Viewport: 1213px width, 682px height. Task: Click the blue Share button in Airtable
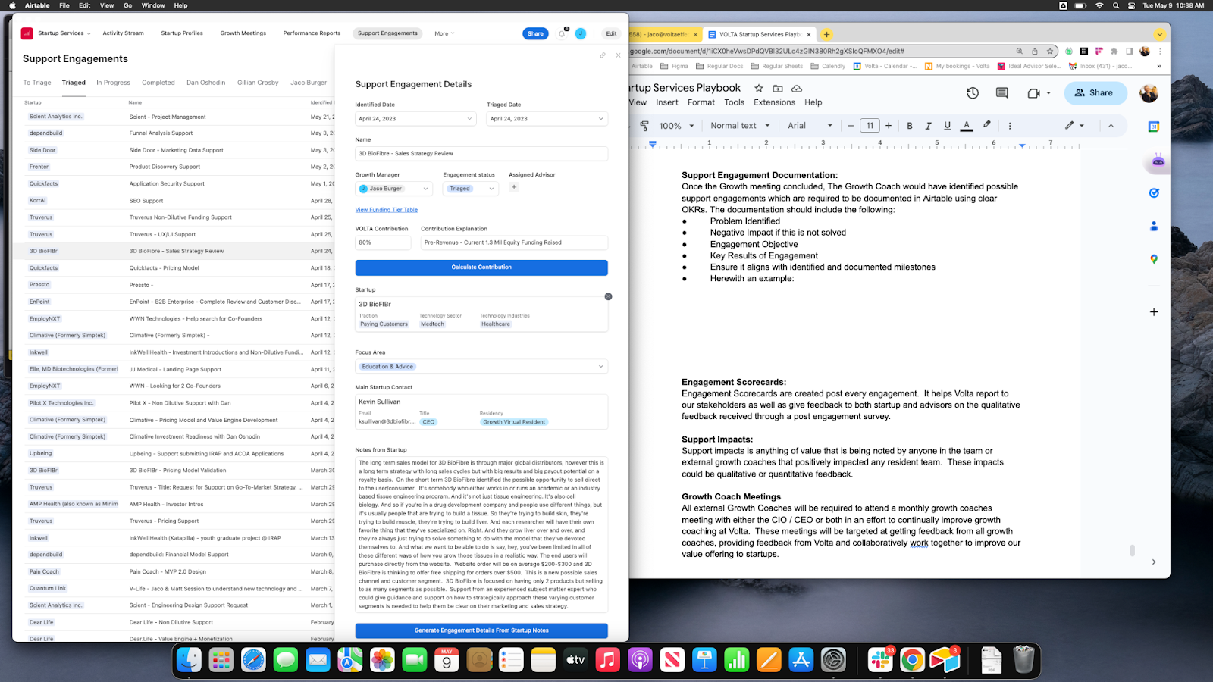coord(535,33)
